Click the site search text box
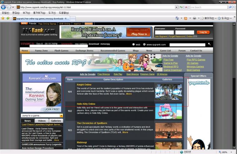 click(187, 45)
